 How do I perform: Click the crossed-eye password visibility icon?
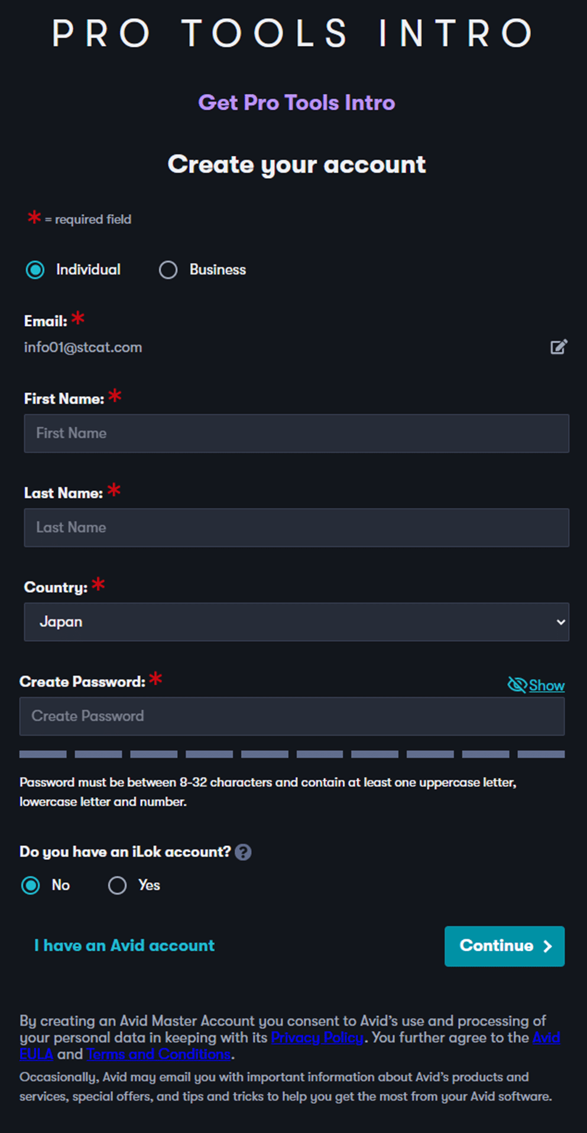click(517, 685)
